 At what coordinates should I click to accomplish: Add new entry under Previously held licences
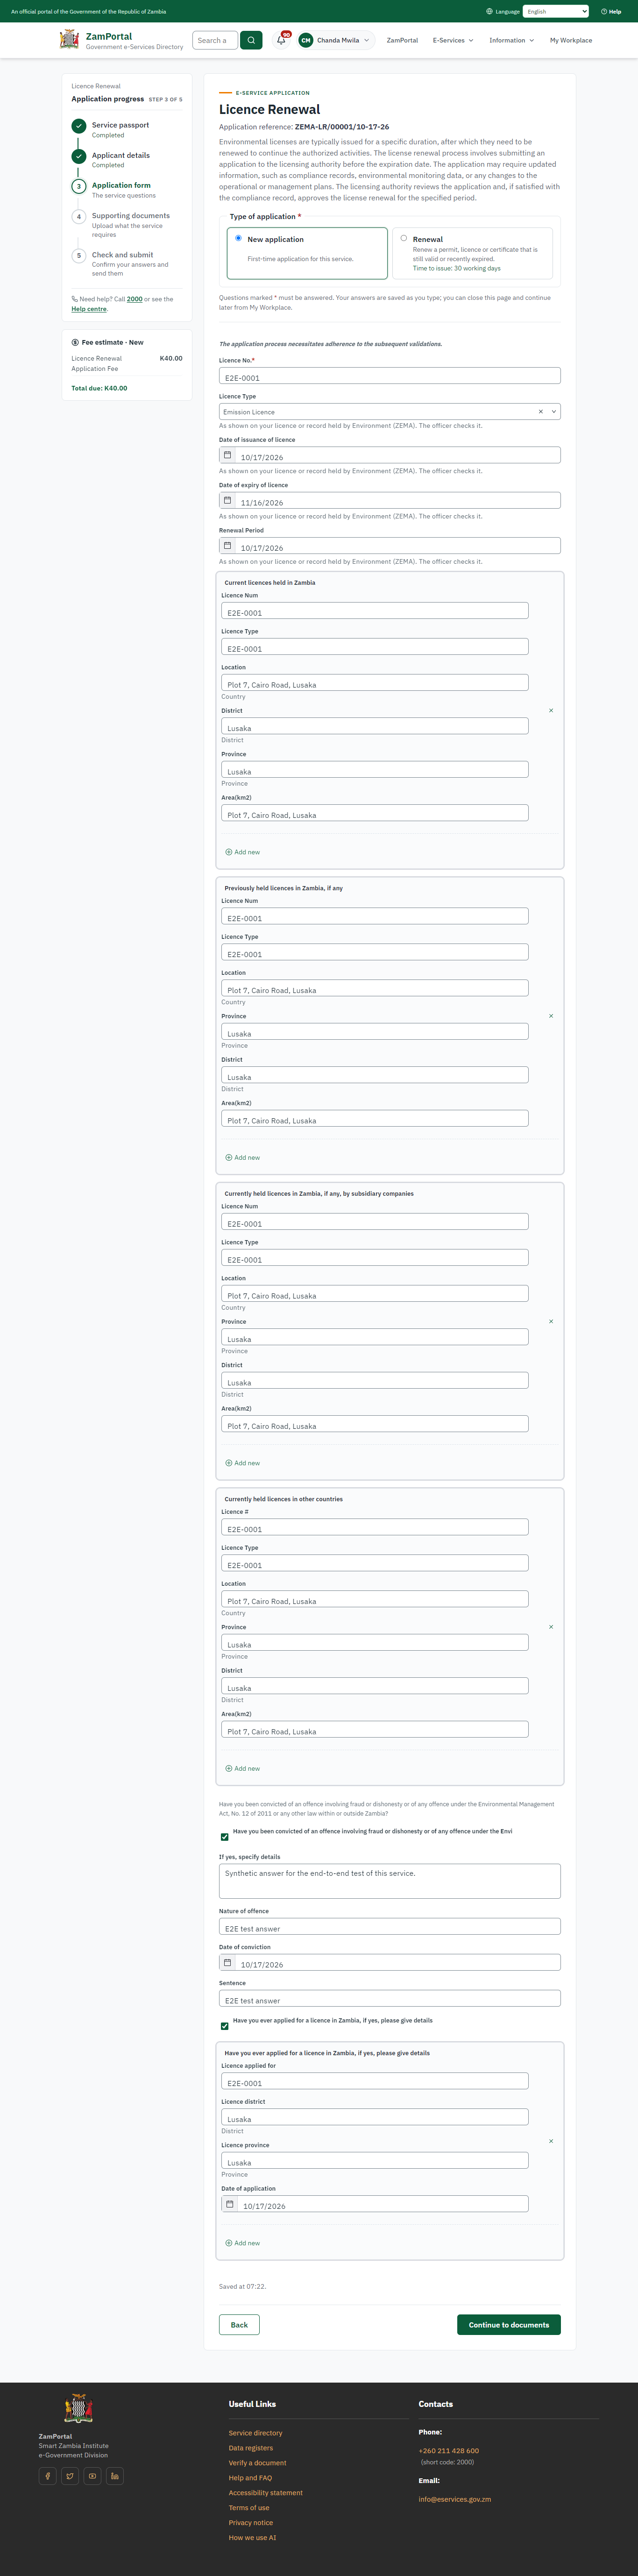243,1157
